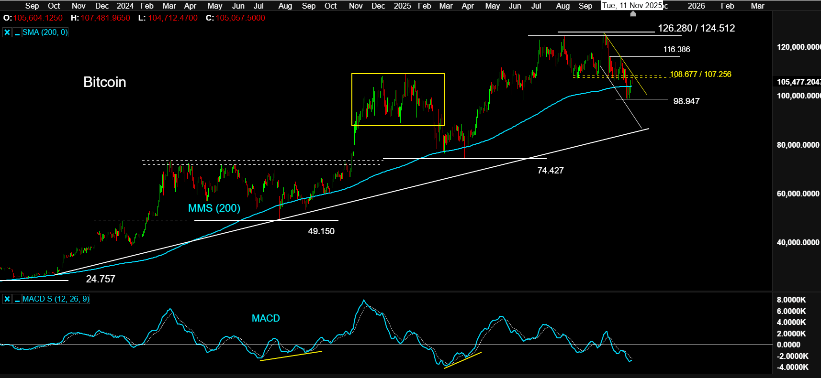
Task: Select the 126.280 / 124.512 resistance label
Action: click(696, 28)
